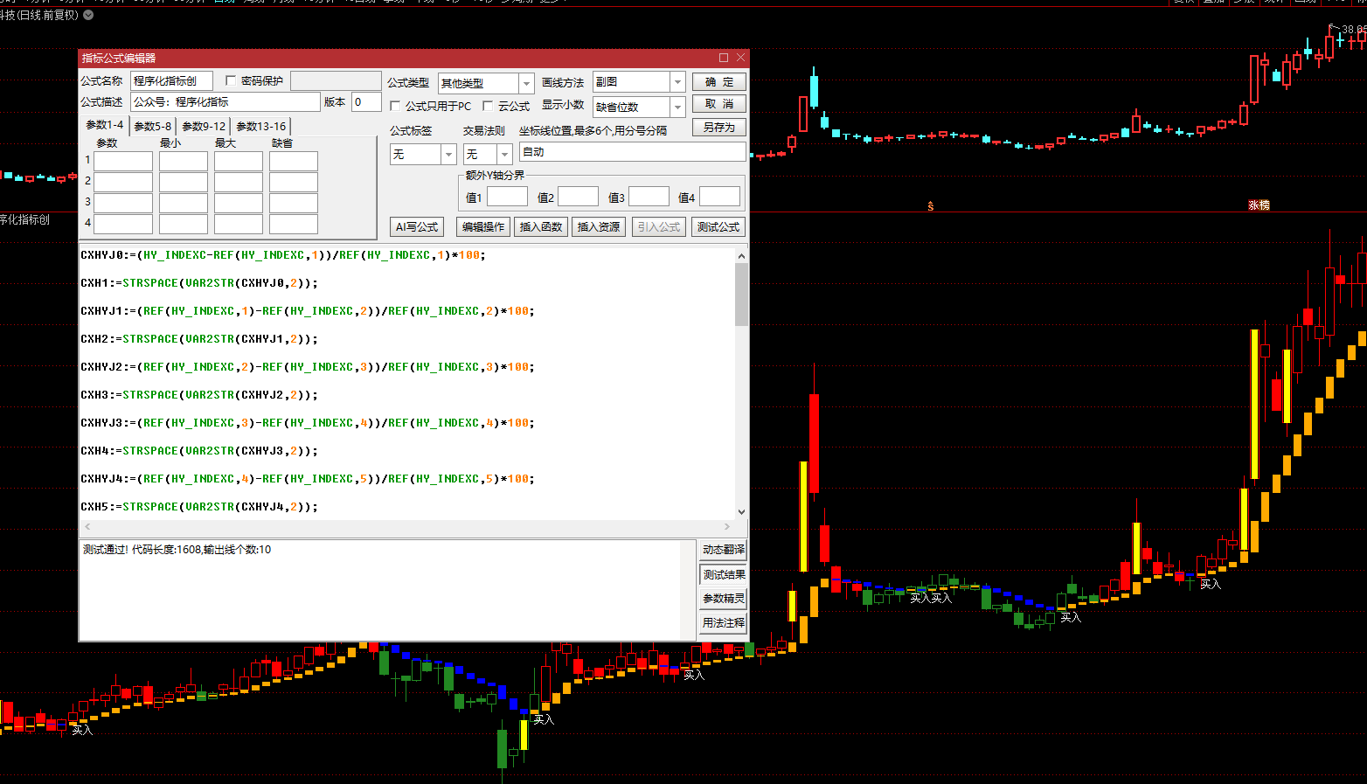
Task: Enable the 密码保护 checkbox
Action: point(231,80)
